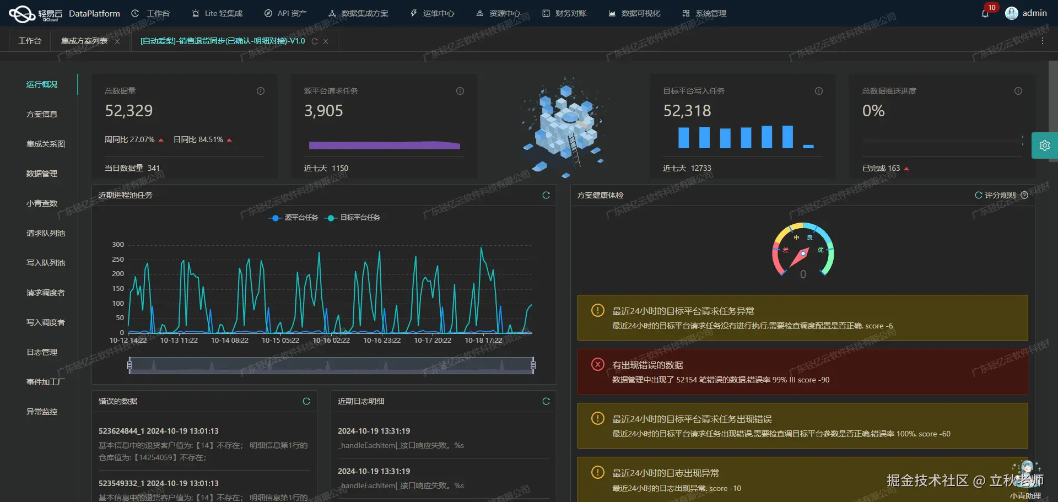Open the 最近24小时的目标平台请求任务出现错误 alert
The width and height of the screenshot is (1058, 502).
click(803, 426)
